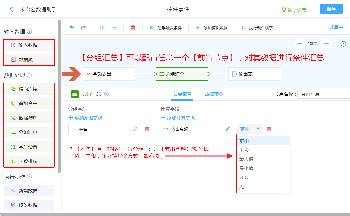Screen dimensions: 350x216
Task: Toggle the 开启中 status switch
Action: pyautogui.click(x=336, y=27)
